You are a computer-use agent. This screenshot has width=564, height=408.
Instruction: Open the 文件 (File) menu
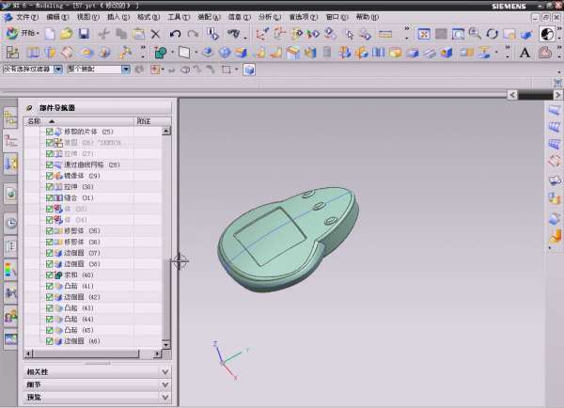pos(26,17)
